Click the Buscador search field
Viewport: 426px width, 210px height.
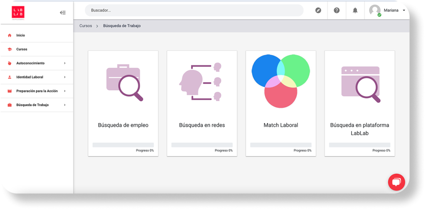click(194, 10)
